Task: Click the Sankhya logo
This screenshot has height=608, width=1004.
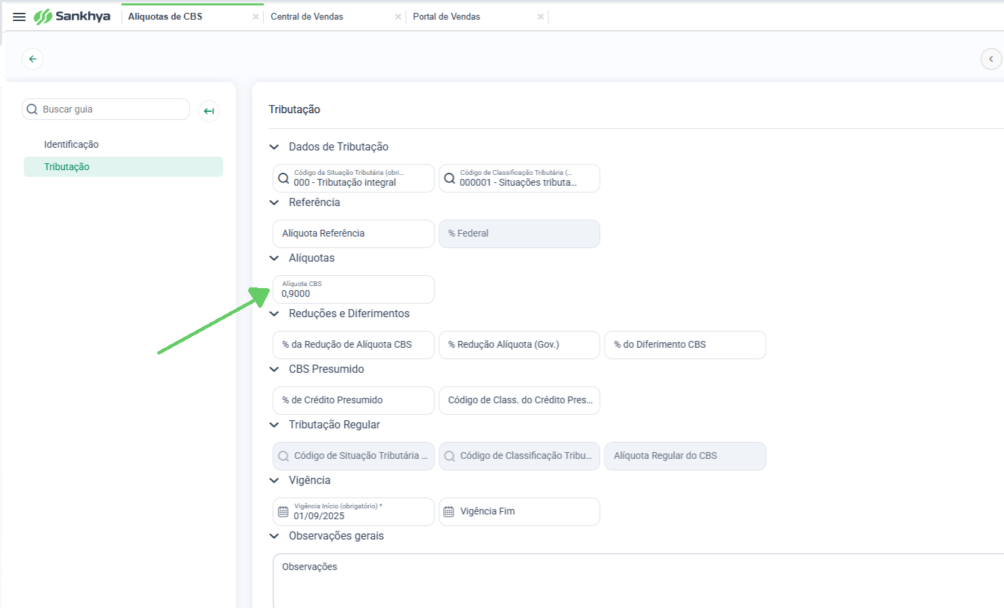Action: (x=72, y=16)
